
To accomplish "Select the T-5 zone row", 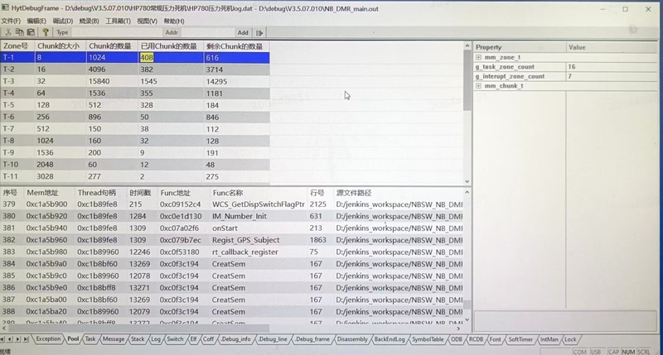I will pyautogui.click(x=135, y=105).
